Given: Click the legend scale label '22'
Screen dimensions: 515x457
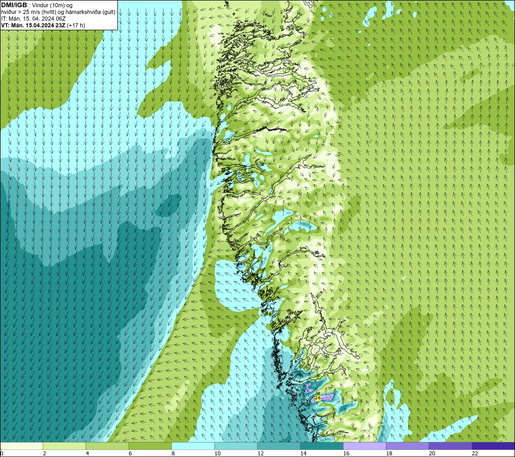Looking at the screenshot, I should pyautogui.click(x=475, y=453).
